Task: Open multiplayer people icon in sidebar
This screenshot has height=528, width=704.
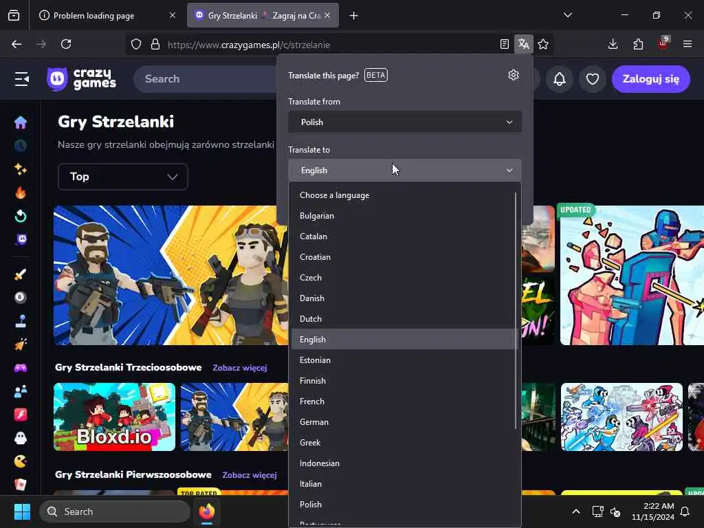Action: point(20,391)
